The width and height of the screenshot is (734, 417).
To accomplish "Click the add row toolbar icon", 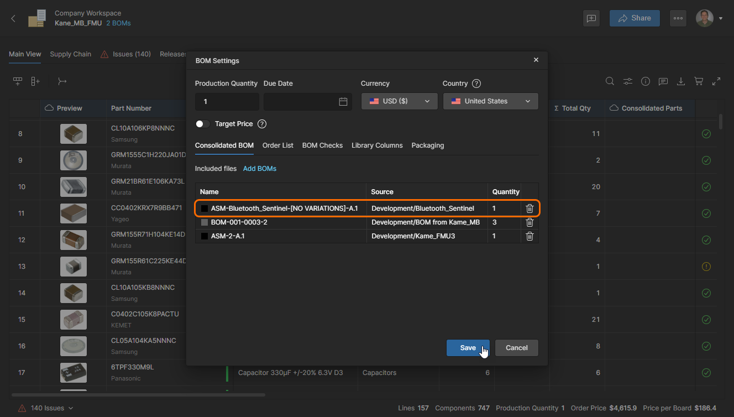I will click(18, 81).
